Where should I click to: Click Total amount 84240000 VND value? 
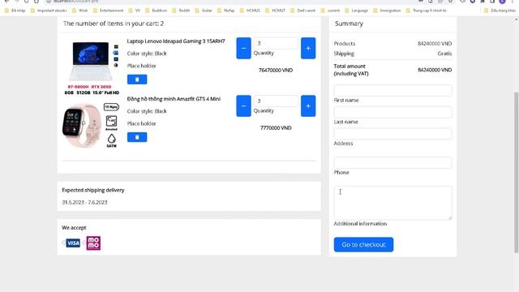coord(435,70)
